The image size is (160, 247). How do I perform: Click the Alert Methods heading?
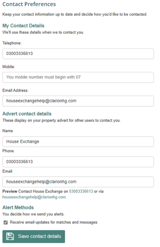click(x=18, y=208)
